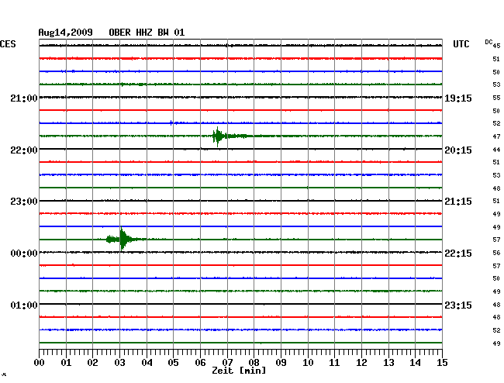Screen dimensions: 504x383
Task: Click the small blue spike near minute 05
Action: (x=171, y=122)
